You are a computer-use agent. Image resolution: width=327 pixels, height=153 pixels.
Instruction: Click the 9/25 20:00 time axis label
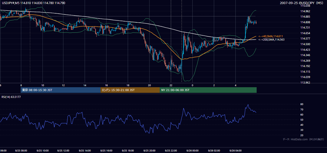click(149, 151)
